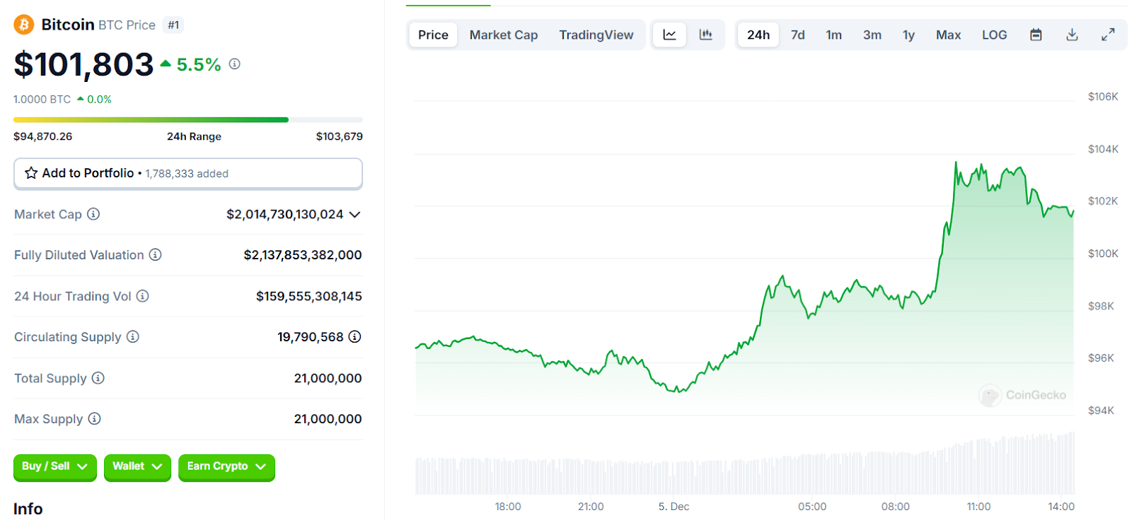Click info icon after the 19,790,568 value
The image size is (1132, 520).
(355, 337)
